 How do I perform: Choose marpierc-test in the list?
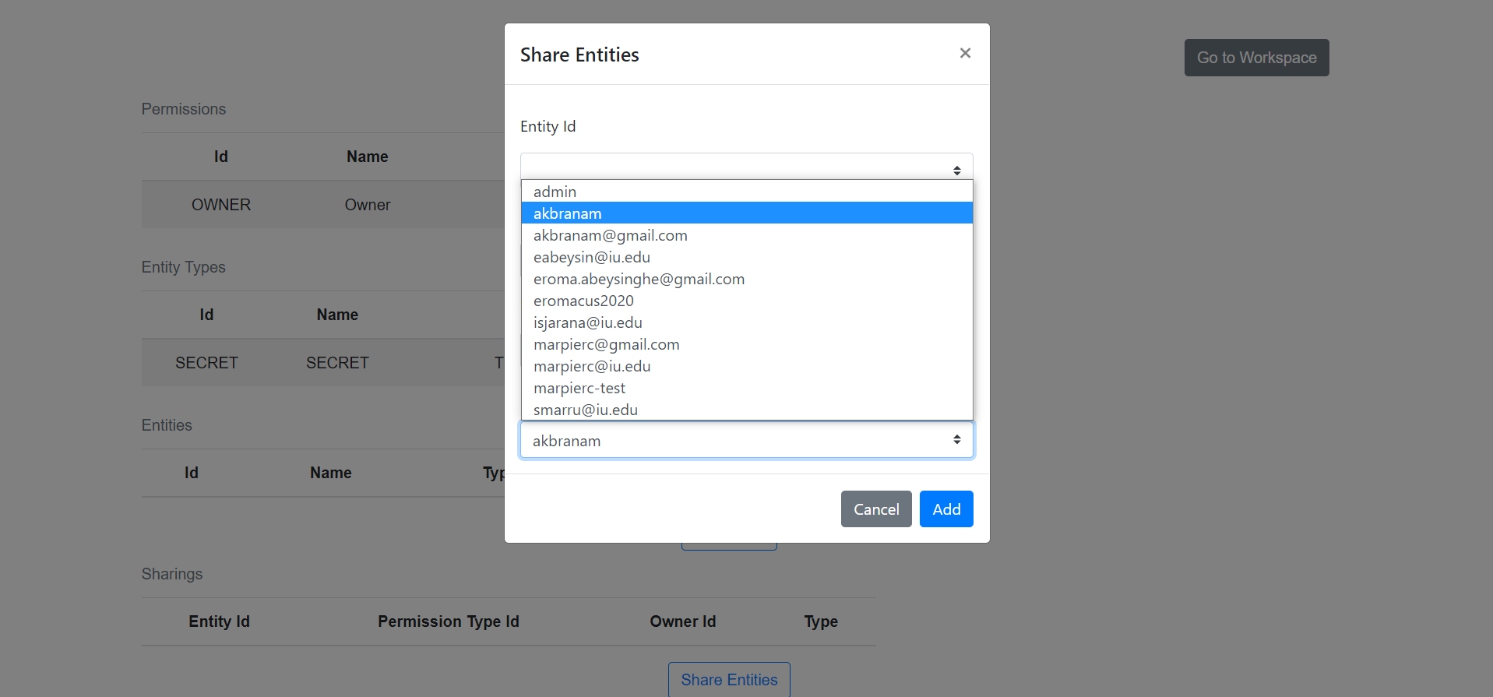(x=746, y=388)
